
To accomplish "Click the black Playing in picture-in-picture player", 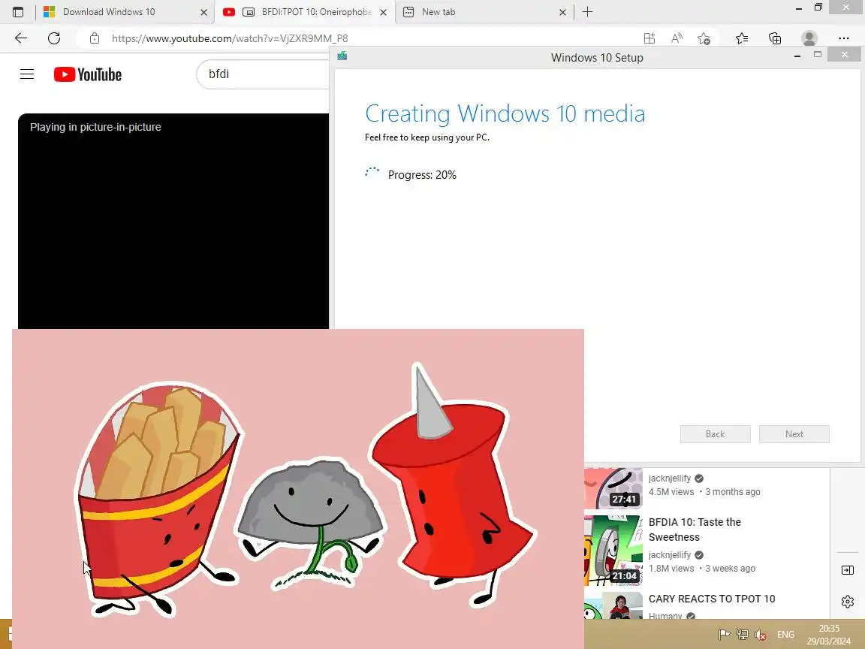I will pos(173,221).
